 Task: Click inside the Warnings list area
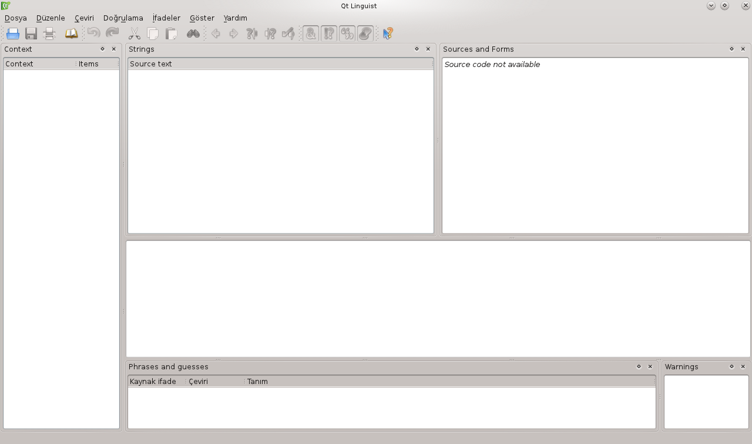pos(706,402)
